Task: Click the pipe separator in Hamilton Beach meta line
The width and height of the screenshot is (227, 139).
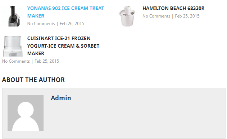Action: pos(173,16)
